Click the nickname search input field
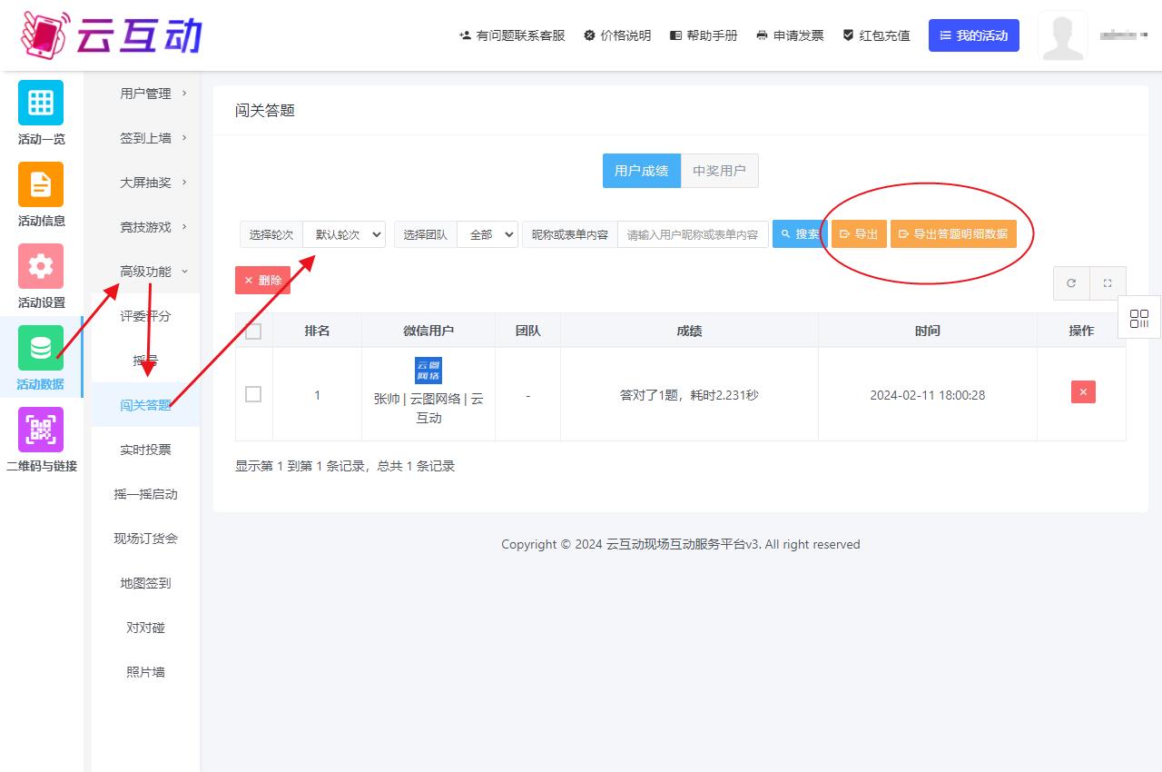 (693, 234)
